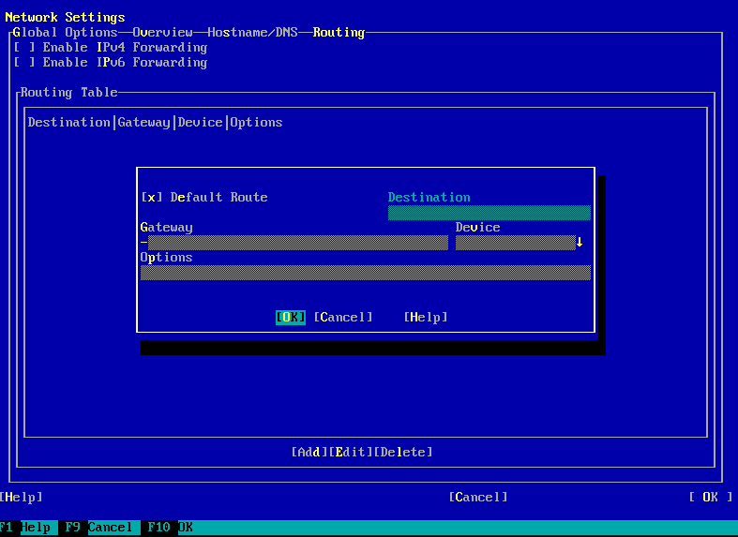Open the Overview tab
Screen dimensions: 738x537
(162, 32)
